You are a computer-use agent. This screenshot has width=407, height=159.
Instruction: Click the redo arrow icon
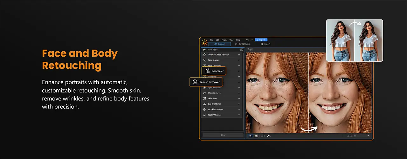[252, 40]
